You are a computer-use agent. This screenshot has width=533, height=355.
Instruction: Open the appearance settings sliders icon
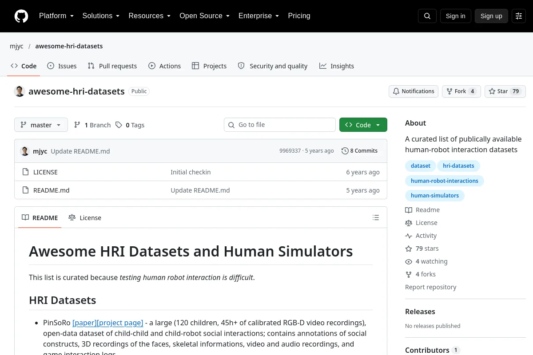click(x=519, y=16)
